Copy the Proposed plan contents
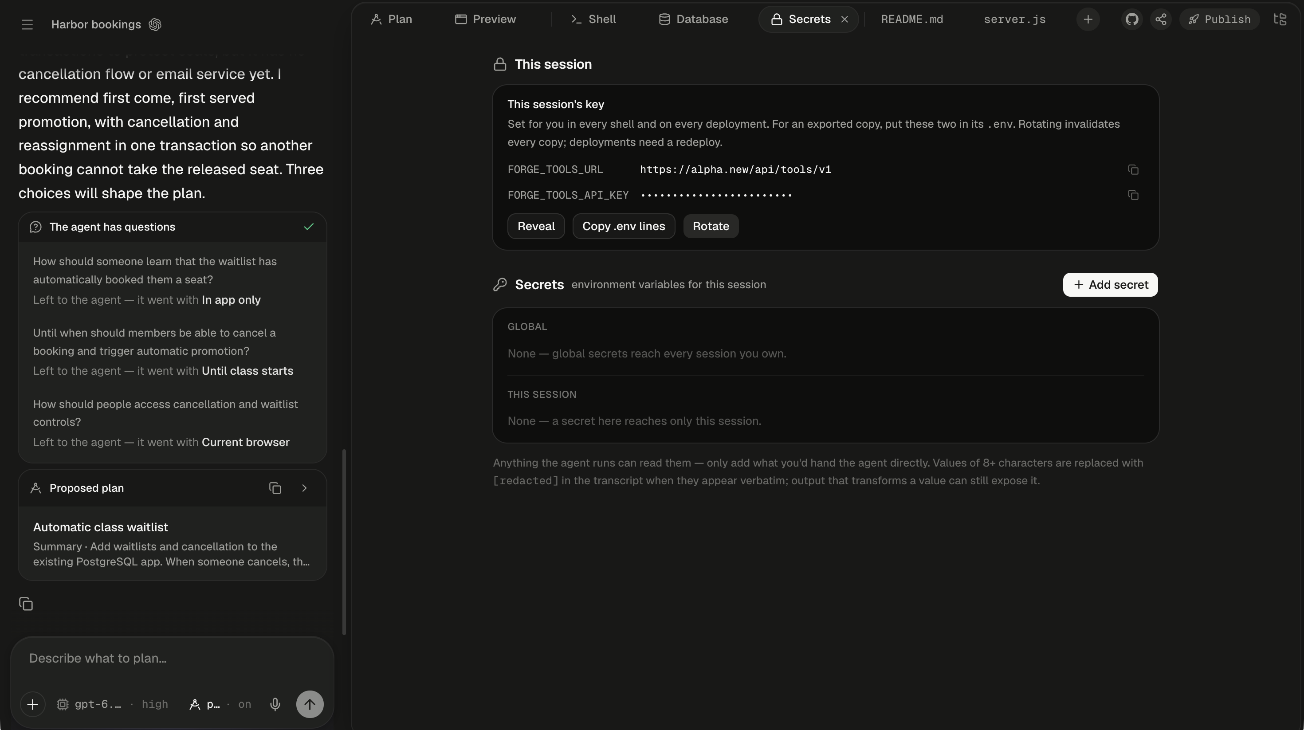The width and height of the screenshot is (1304, 730). [x=275, y=488]
